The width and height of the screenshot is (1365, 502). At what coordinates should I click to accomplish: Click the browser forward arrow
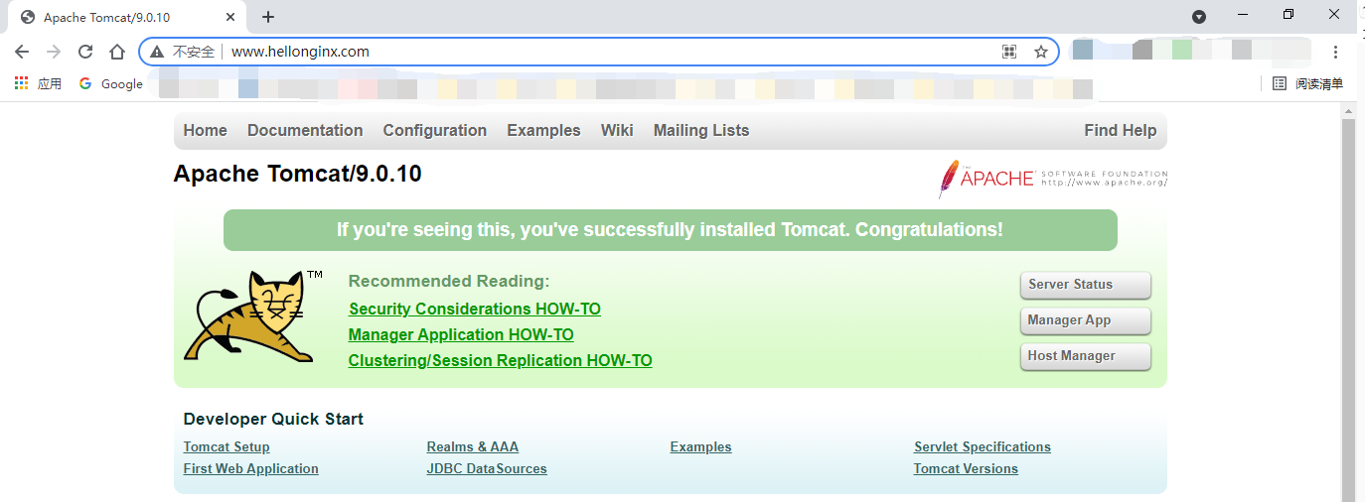(x=54, y=52)
